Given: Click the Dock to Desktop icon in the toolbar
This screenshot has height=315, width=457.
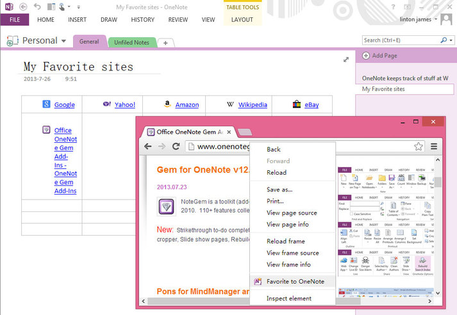Looking at the screenshot, I should [51, 6].
